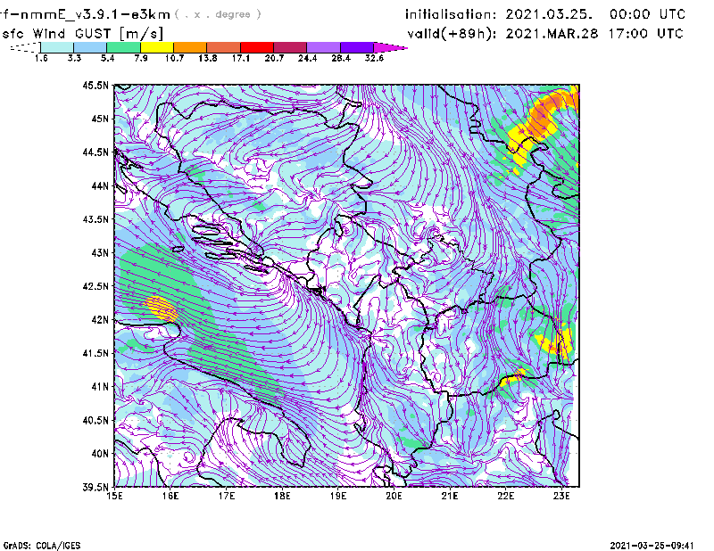Click the 15E longitude label

114,496
